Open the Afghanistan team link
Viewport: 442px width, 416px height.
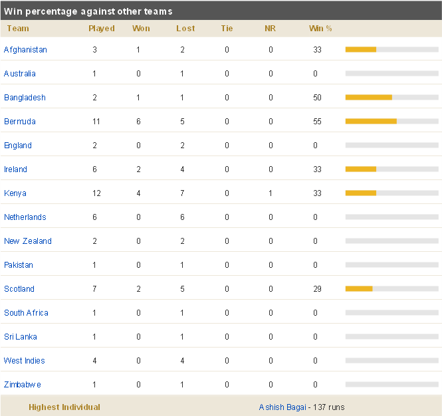25,50
